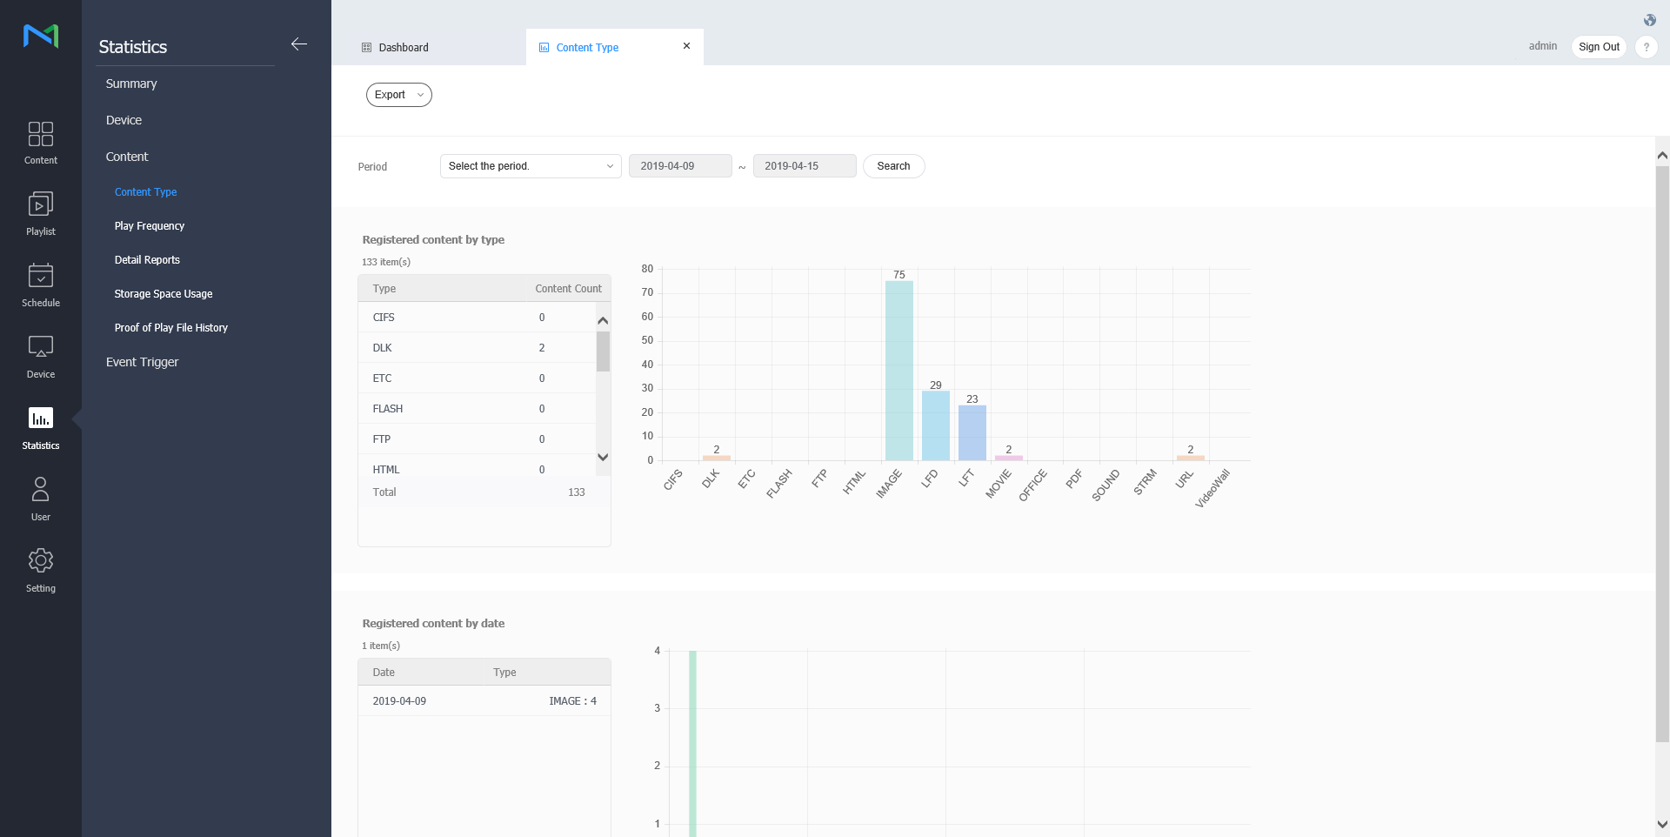Click the Sign Out button
This screenshot has width=1670, height=837.
click(1599, 47)
